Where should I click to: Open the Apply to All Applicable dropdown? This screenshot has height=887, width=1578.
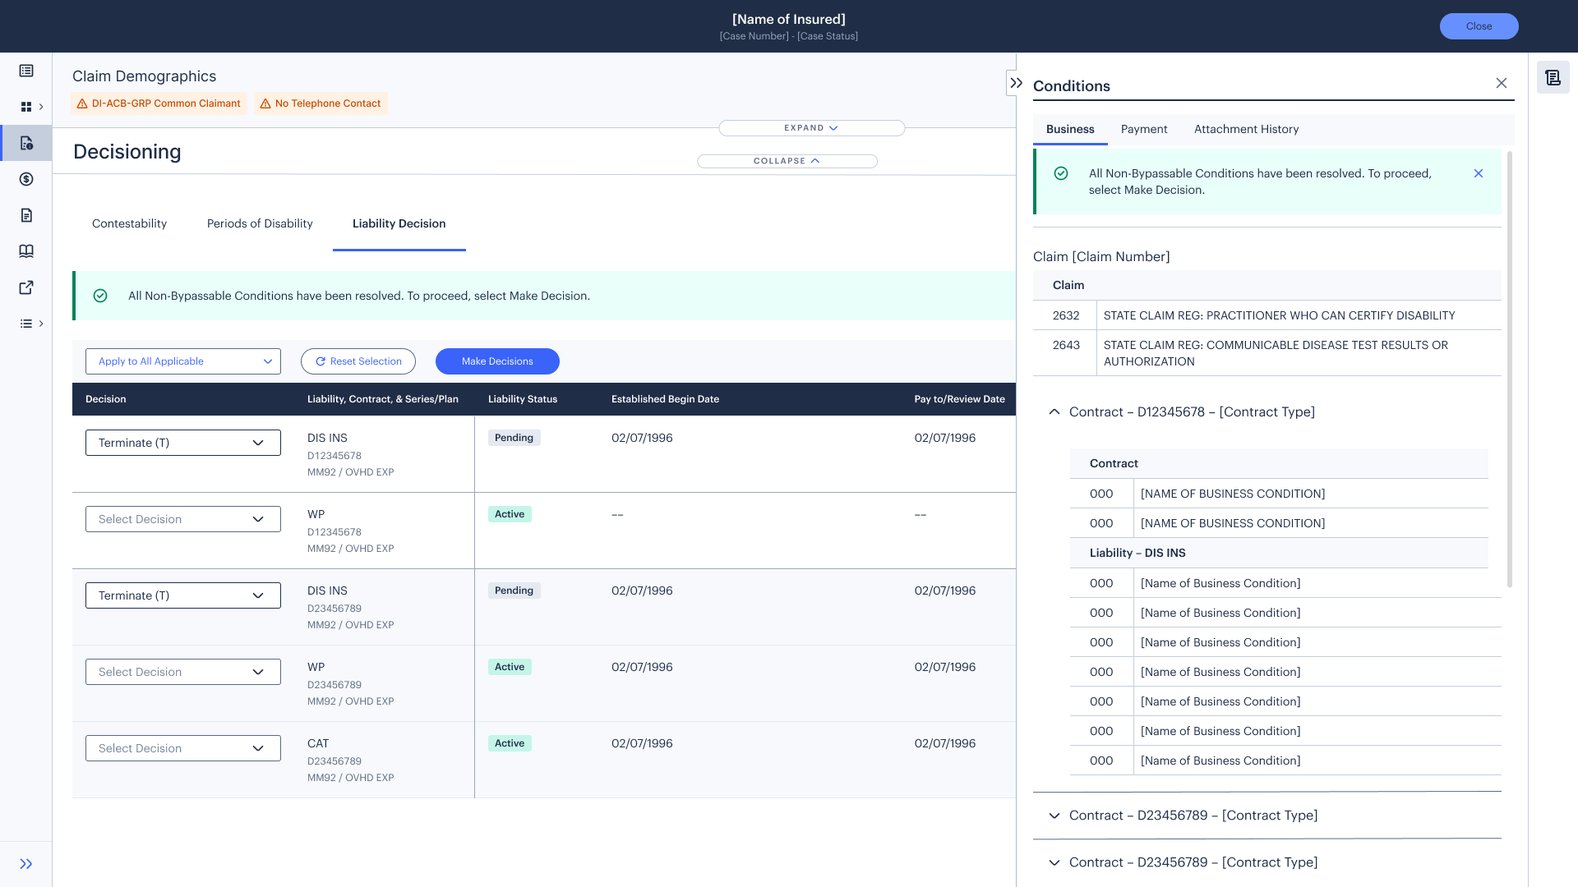(183, 361)
